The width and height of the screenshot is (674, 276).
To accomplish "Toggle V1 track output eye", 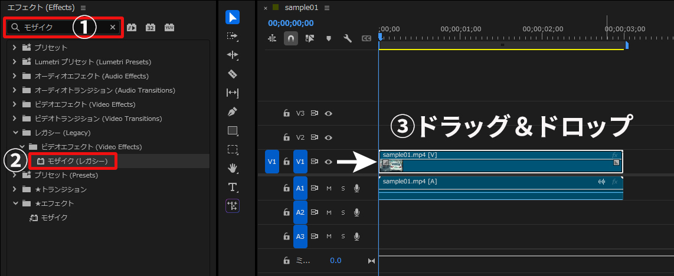I will (329, 162).
